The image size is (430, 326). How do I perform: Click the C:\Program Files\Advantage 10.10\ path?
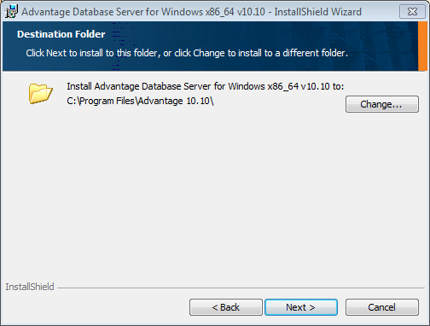click(140, 101)
